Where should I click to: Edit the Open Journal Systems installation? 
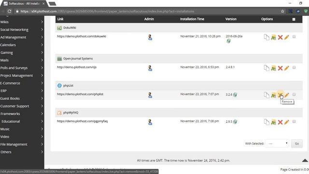pos(286,68)
